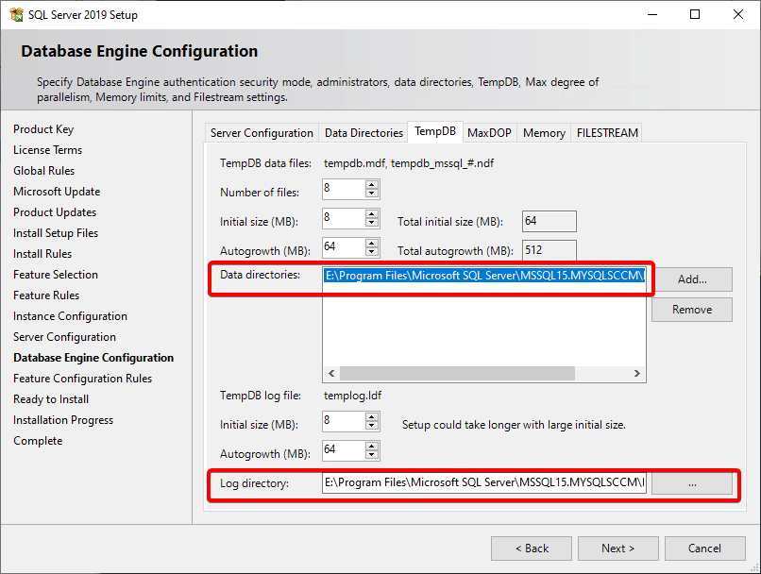Click Feature Selection step
This screenshot has width=761, height=574.
click(56, 275)
